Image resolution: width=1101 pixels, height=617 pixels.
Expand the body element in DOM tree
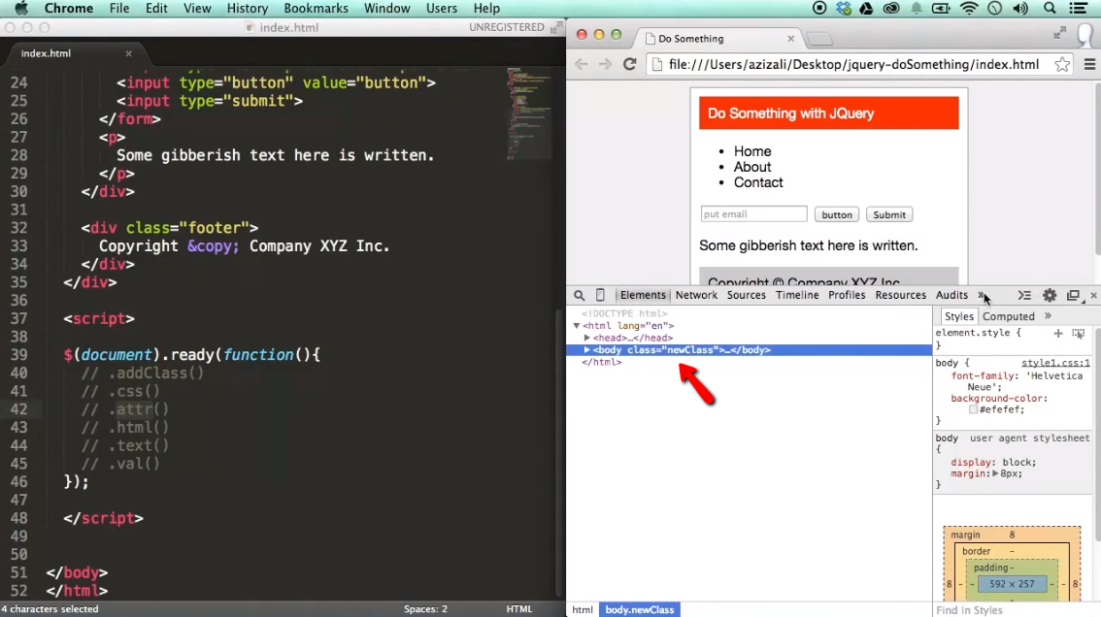point(586,350)
